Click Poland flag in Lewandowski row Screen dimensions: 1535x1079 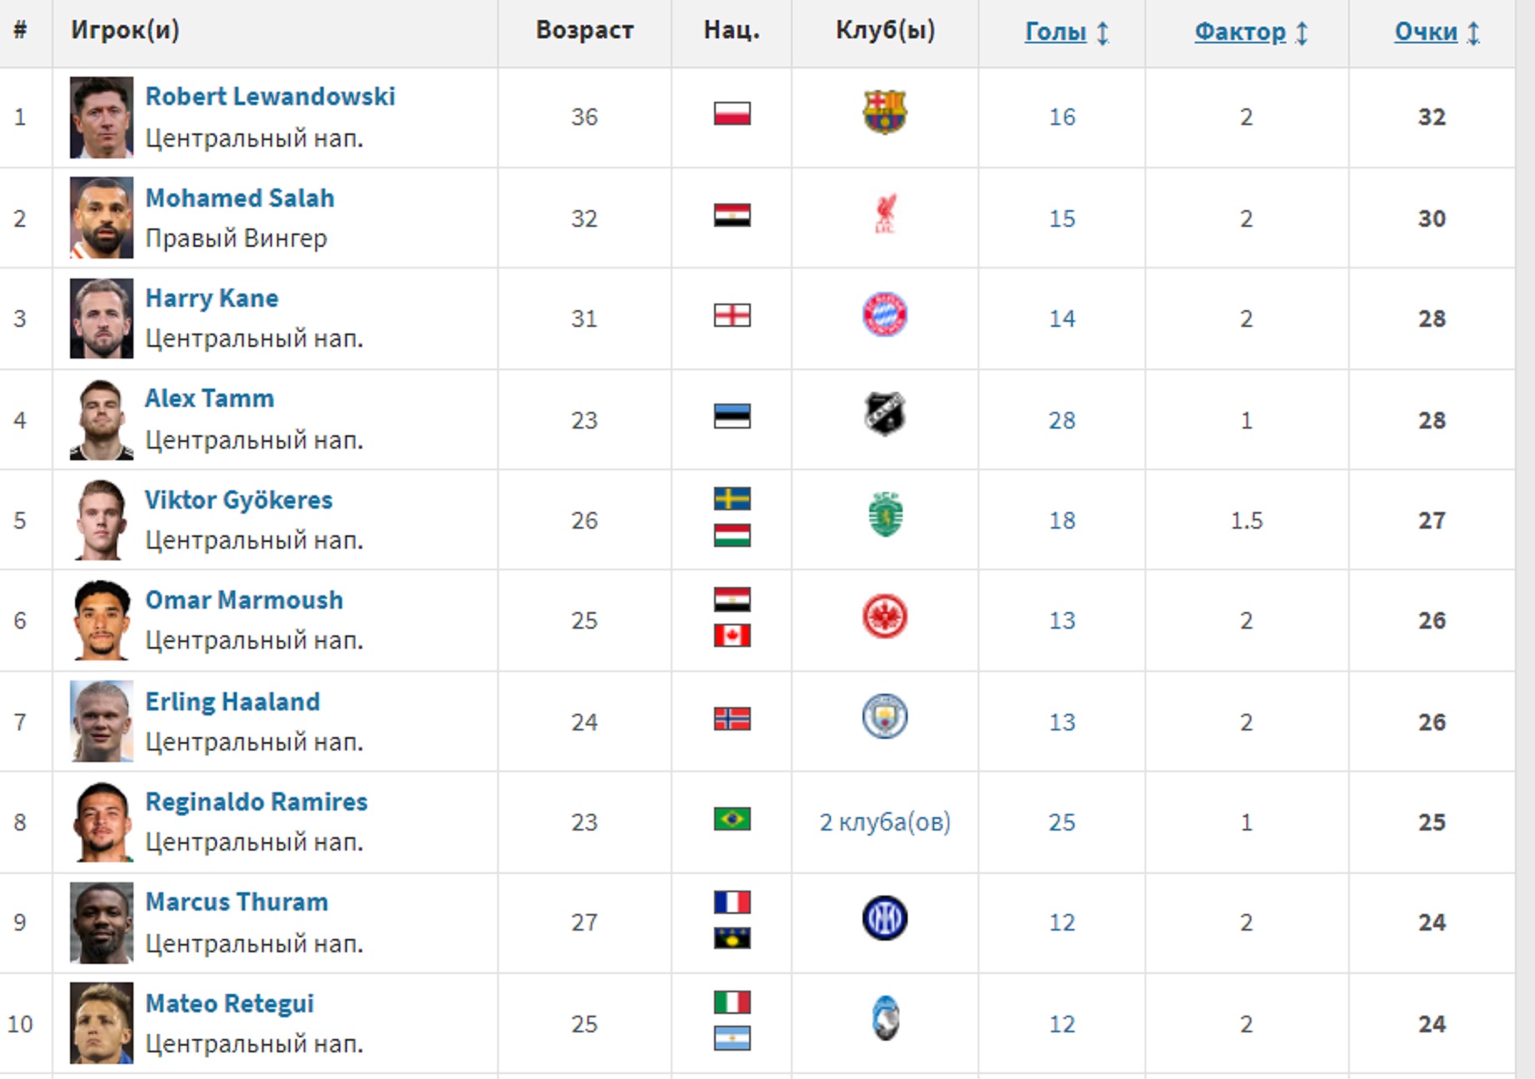[732, 113]
